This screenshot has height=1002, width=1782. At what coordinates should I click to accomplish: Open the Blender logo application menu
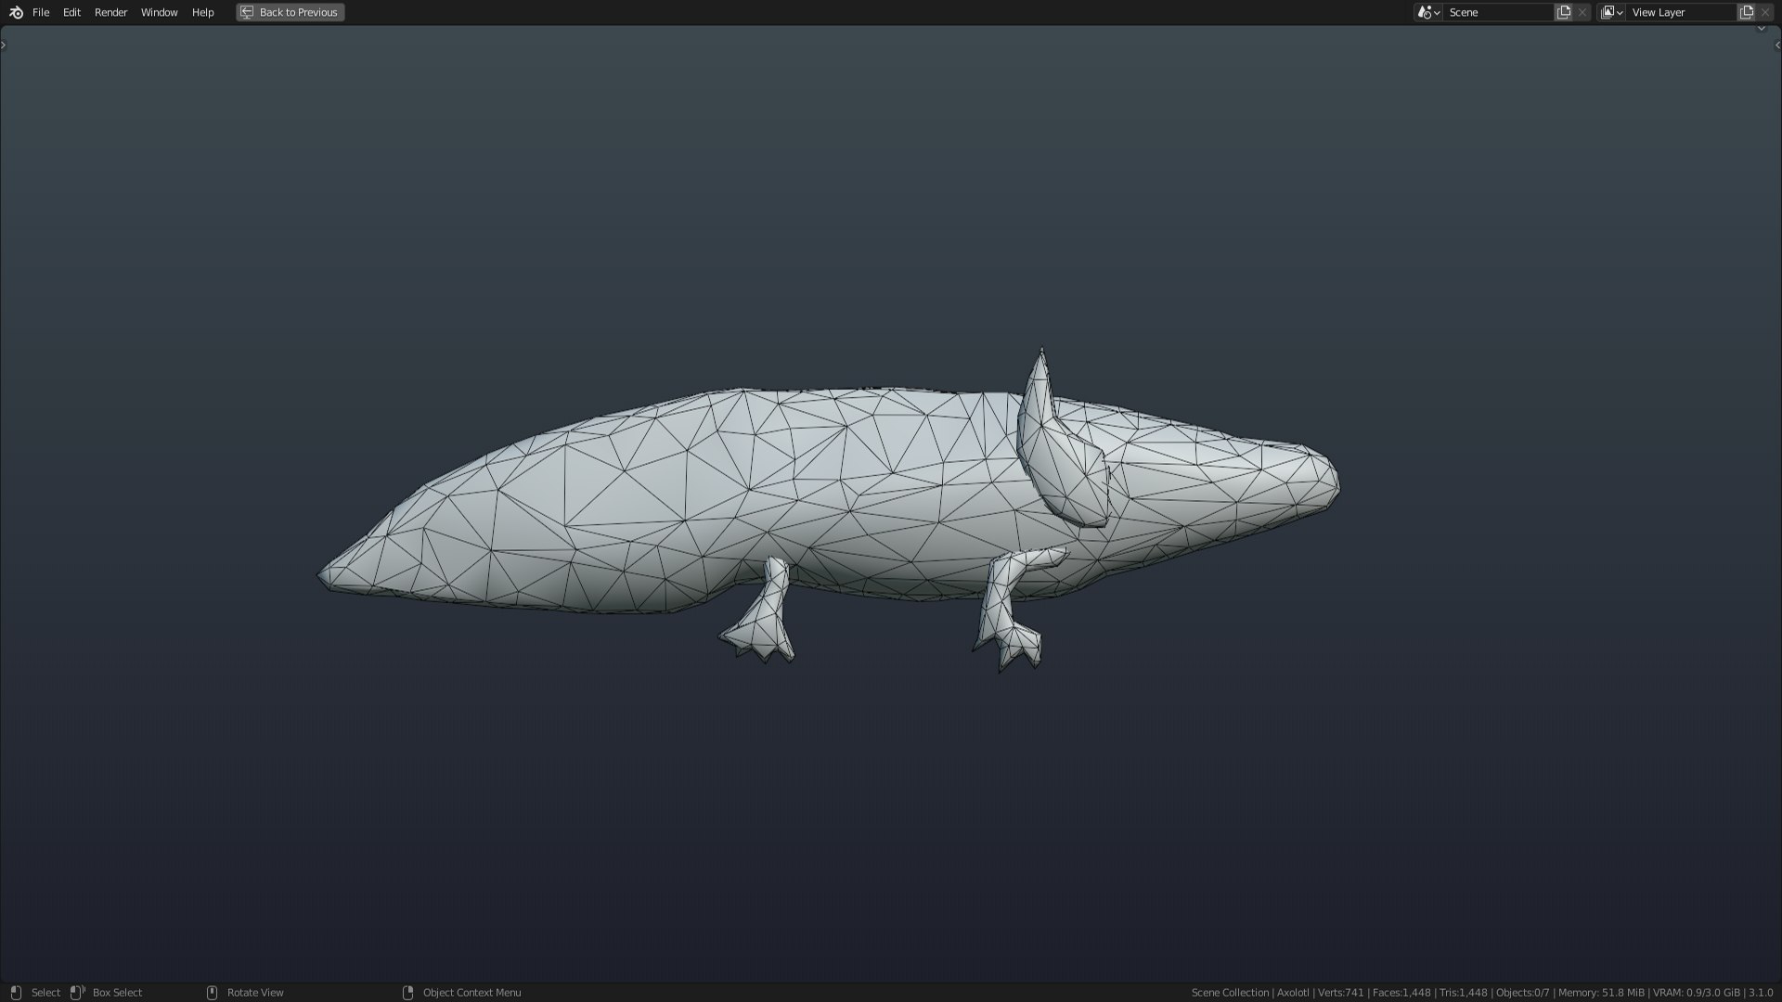click(x=16, y=12)
